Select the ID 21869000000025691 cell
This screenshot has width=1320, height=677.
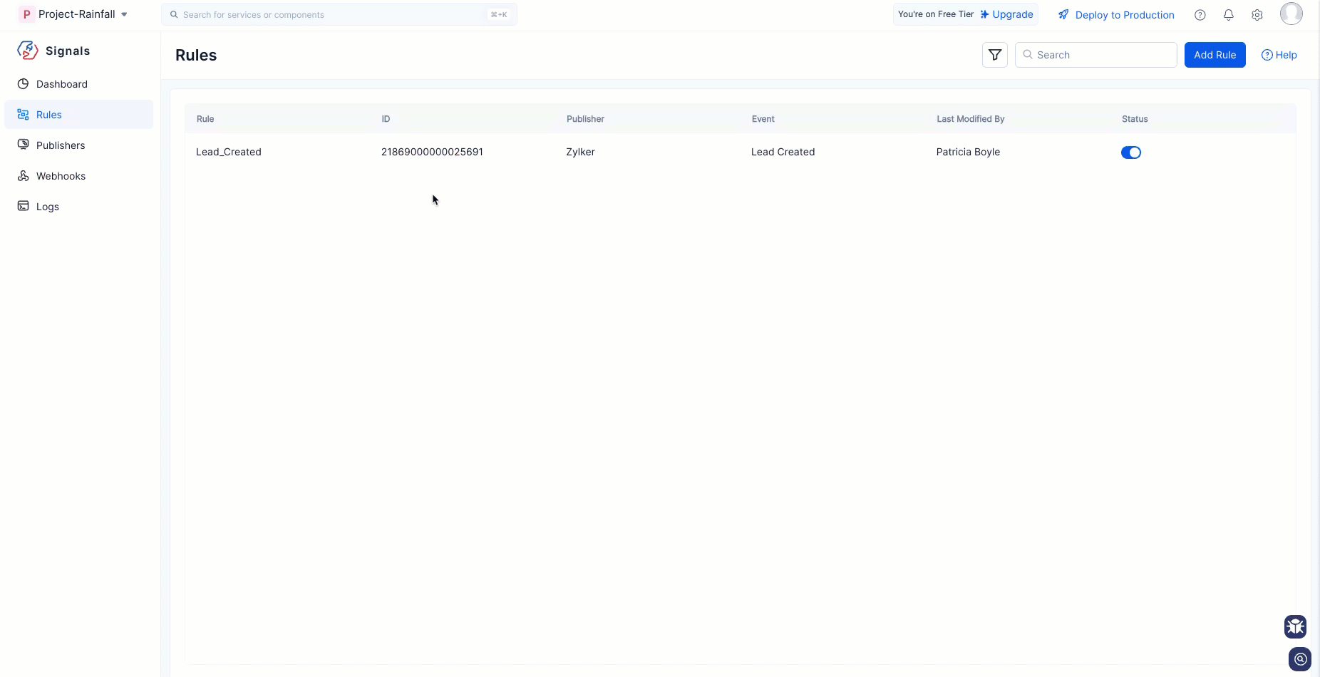tap(432, 152)
